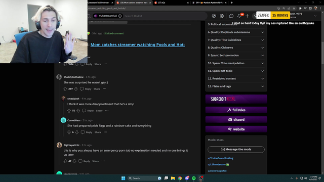Open more options on BigChepeOrtiz's comment
324x182 pixels.
click(x=103, y=161)
